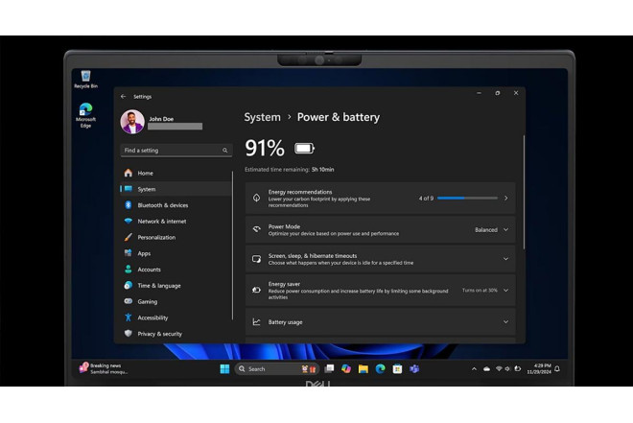Go back using Settings back arrow
The height and width of the screenshot is (423, 633).
[123, 97]
